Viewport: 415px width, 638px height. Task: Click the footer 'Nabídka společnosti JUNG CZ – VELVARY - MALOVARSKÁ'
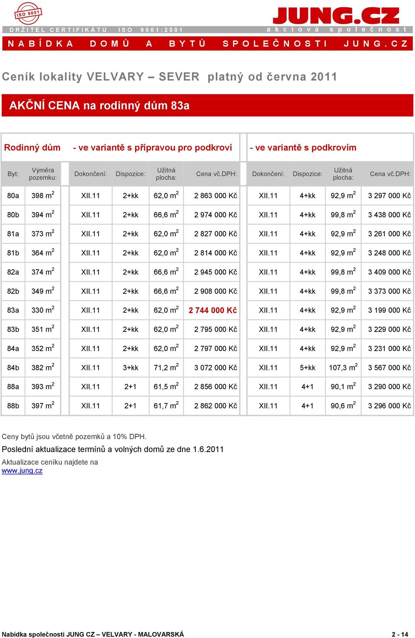[x=93, y=634]
